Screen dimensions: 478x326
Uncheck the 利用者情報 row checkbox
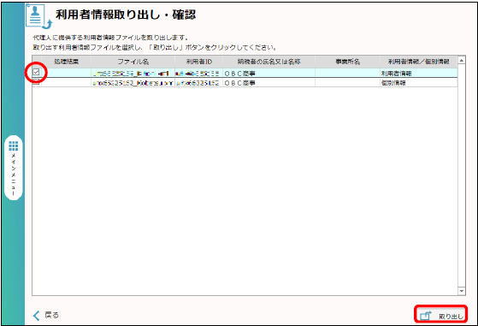coord(36,72)
